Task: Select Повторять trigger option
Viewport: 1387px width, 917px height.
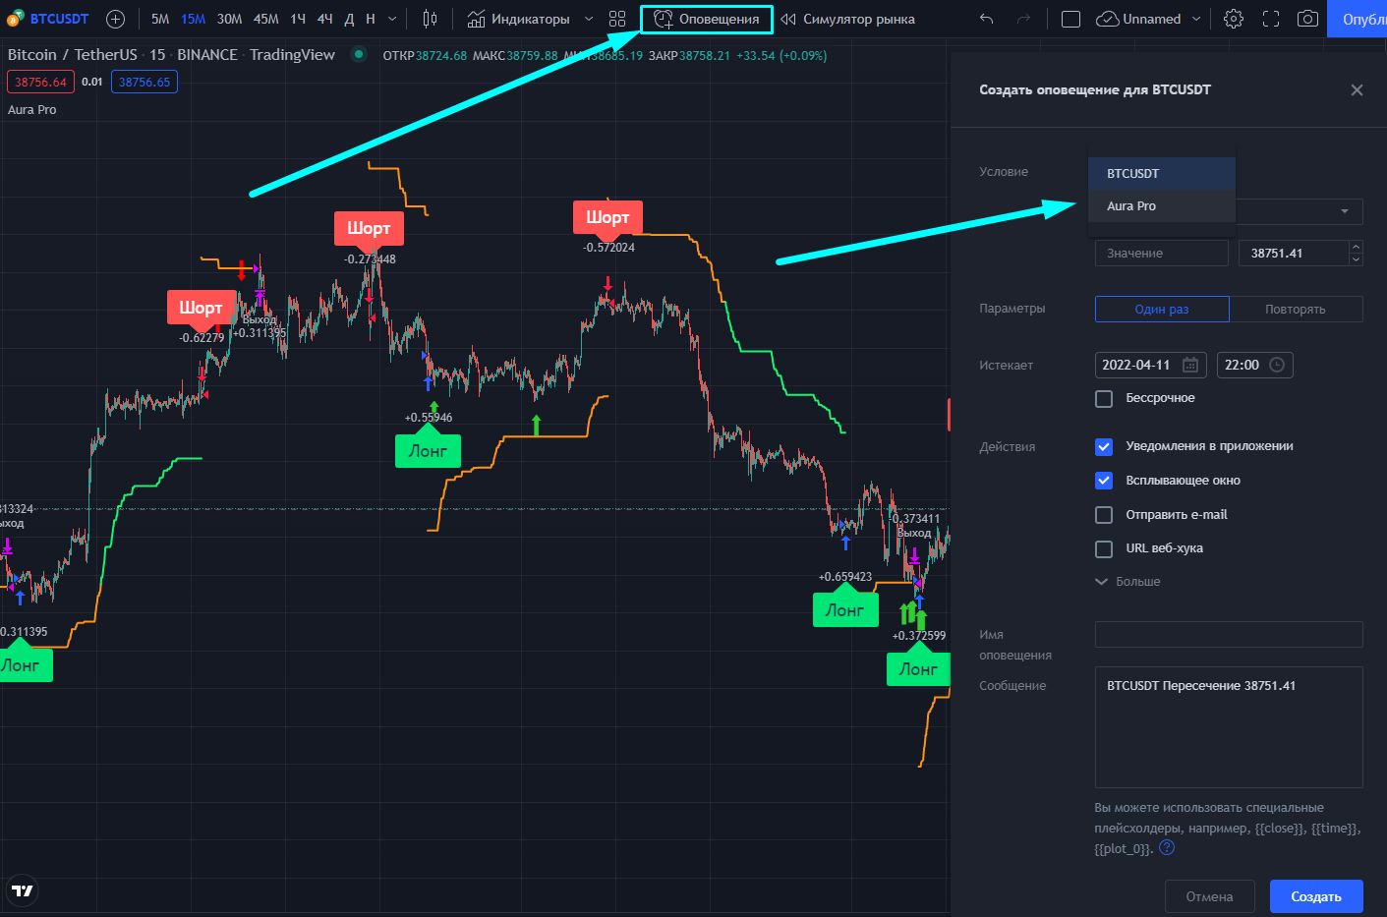Action: click(x=1296, y=309)
